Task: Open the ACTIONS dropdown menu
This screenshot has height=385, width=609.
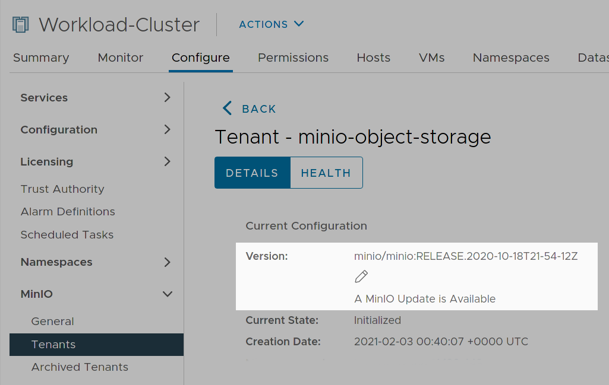Action: (271, 24)
